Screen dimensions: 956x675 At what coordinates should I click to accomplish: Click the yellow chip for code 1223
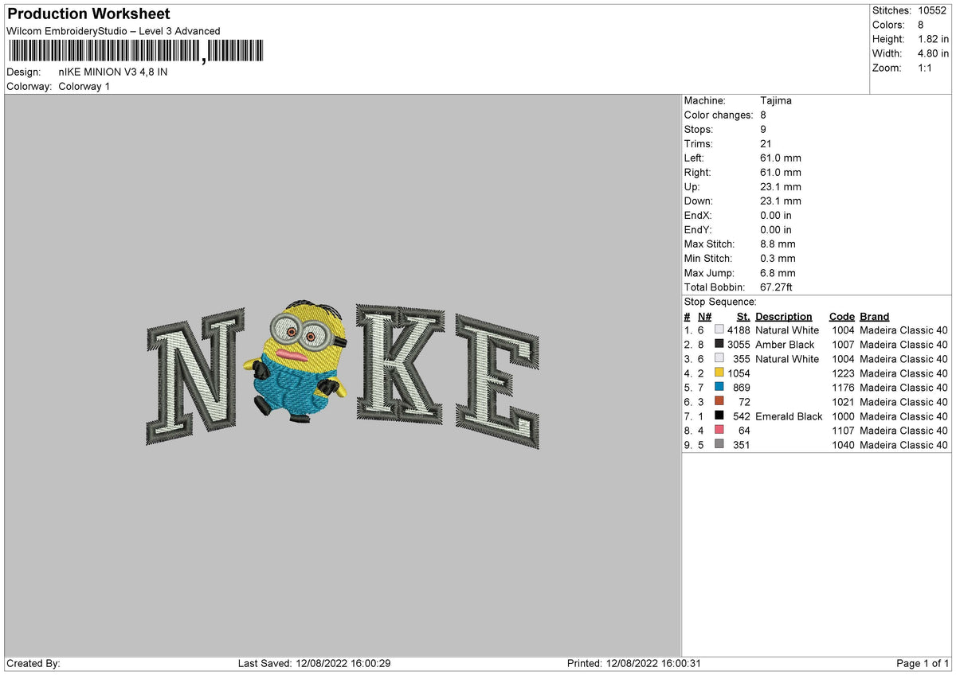pyautogui.click(x=719, y=373)
